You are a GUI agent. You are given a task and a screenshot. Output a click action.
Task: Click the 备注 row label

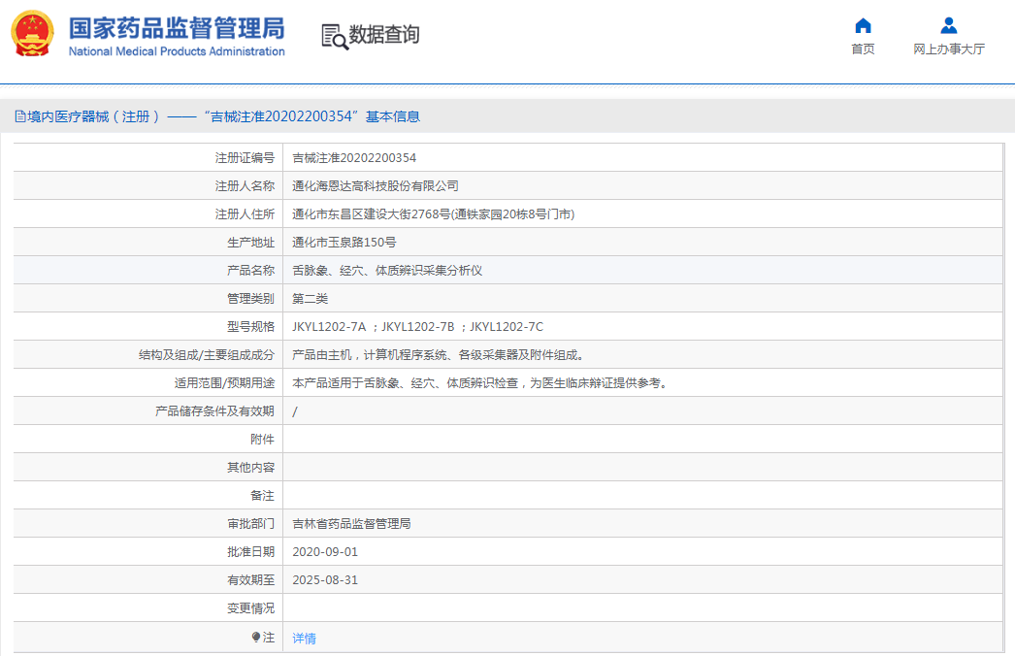coord(262,496)
